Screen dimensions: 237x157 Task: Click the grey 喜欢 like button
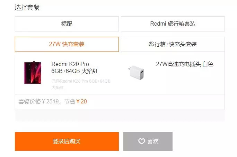click(x=148, y=141)
